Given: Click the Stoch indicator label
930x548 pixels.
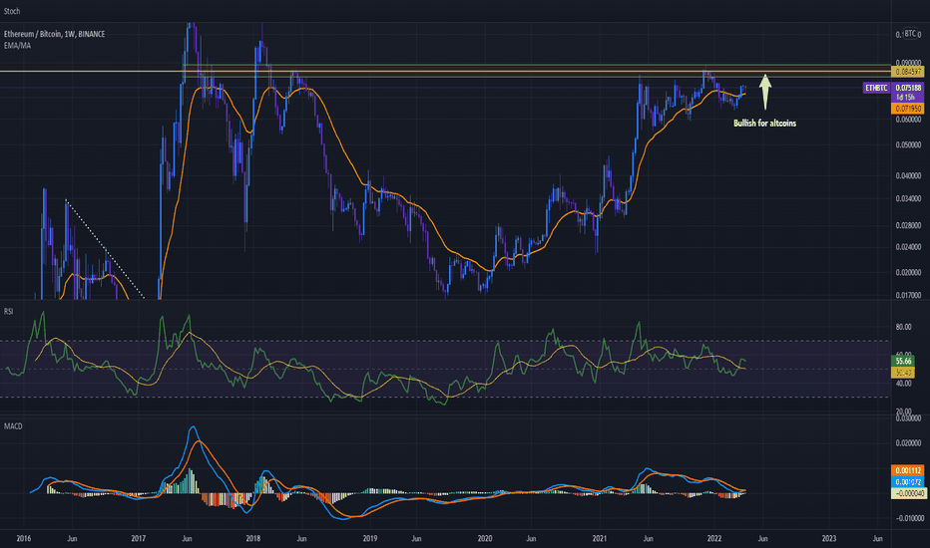Looking at the screenshot, I should [x=12, y=11].
